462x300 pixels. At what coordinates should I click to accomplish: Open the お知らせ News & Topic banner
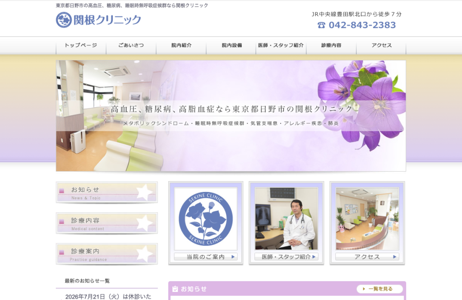[x=106, y=193]
